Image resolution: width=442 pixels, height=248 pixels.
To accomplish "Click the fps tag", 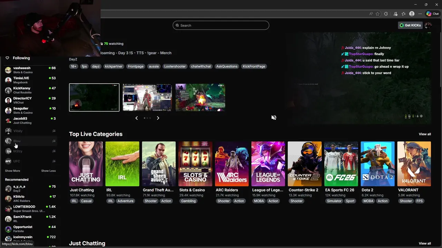I will [84, 66].
